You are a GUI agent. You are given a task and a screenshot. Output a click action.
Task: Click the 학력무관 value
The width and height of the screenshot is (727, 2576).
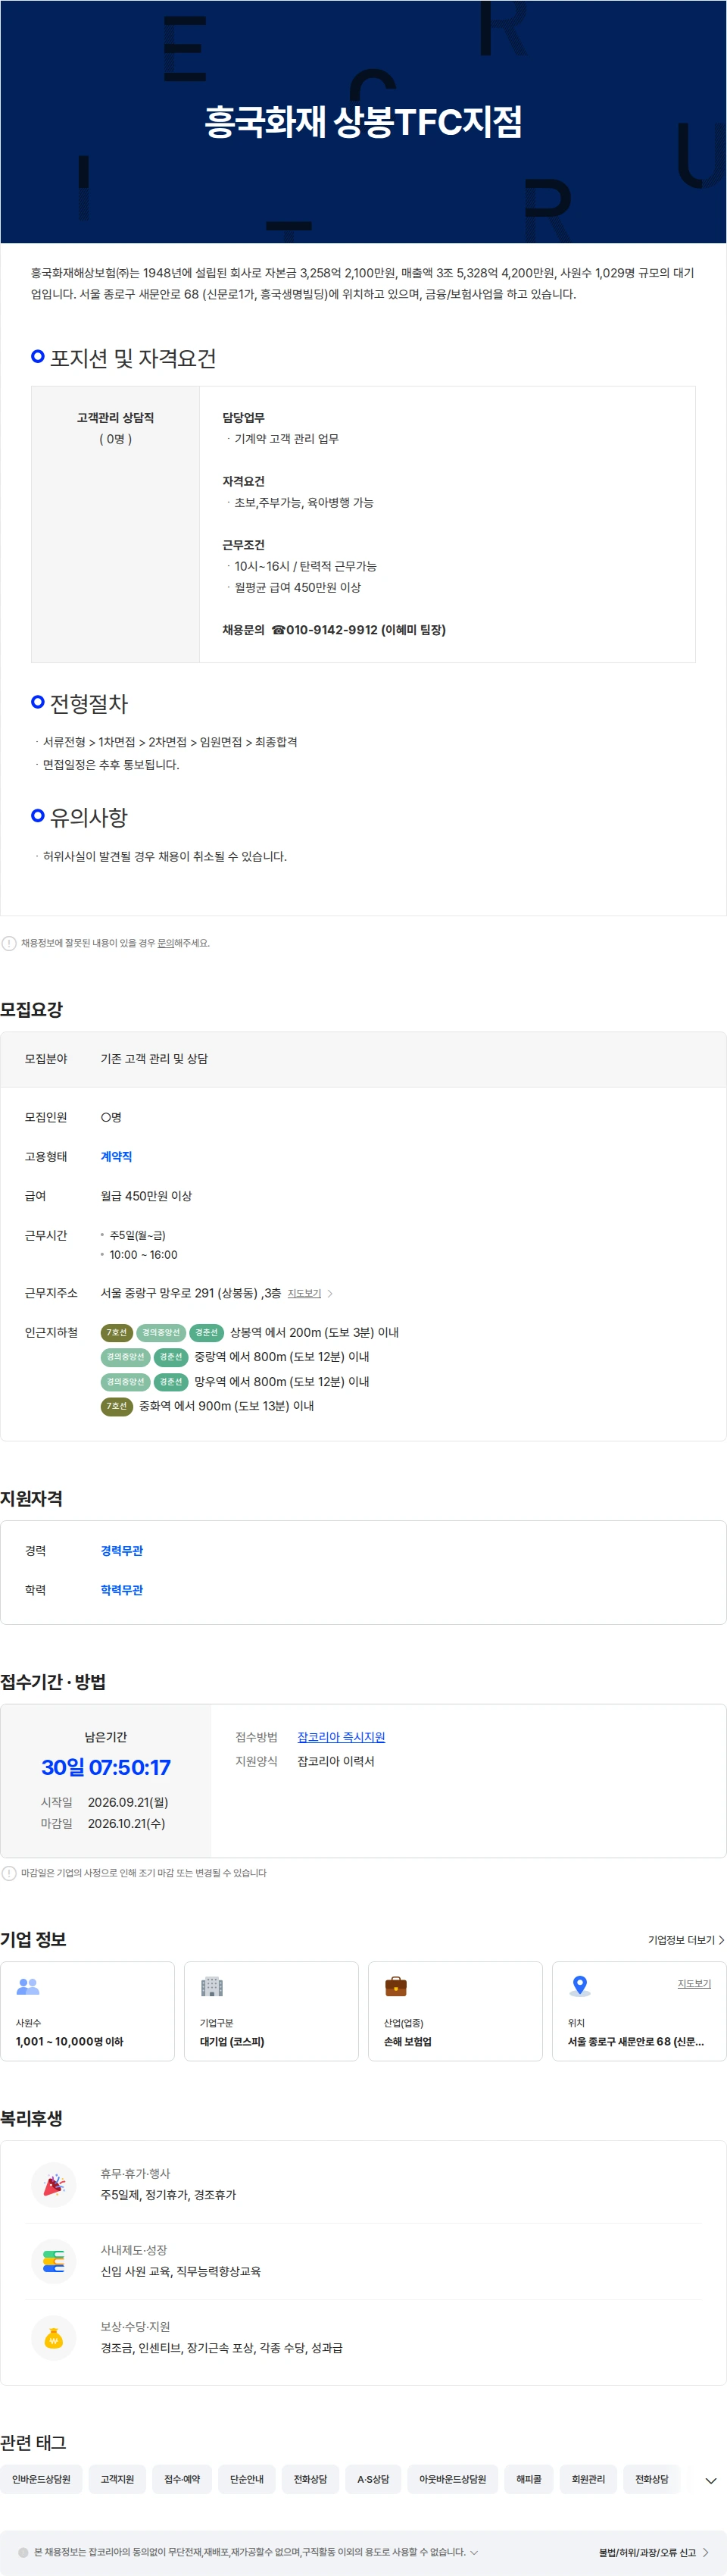point(122,1589)
